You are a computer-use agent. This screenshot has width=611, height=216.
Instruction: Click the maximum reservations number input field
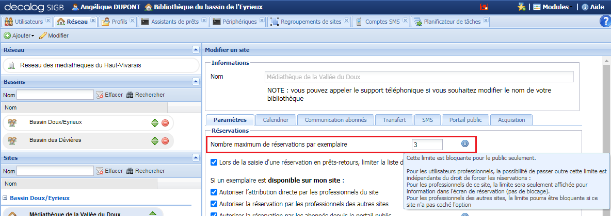click(x=427, y=145)
